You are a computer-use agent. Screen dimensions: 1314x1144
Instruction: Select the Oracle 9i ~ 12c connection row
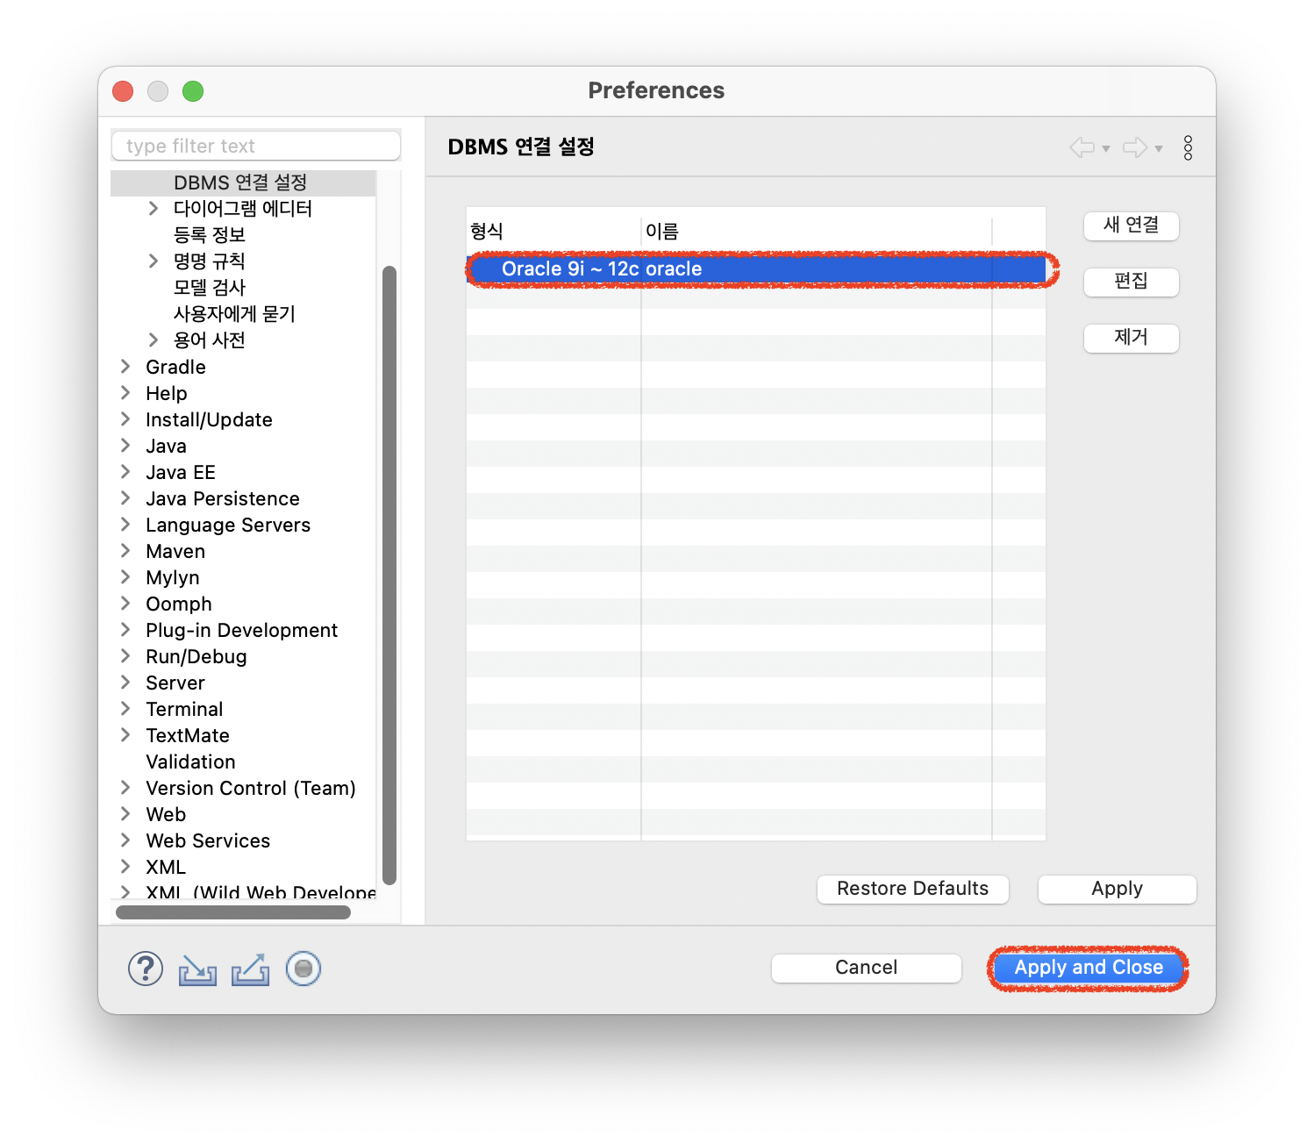(x=756, y=269)
